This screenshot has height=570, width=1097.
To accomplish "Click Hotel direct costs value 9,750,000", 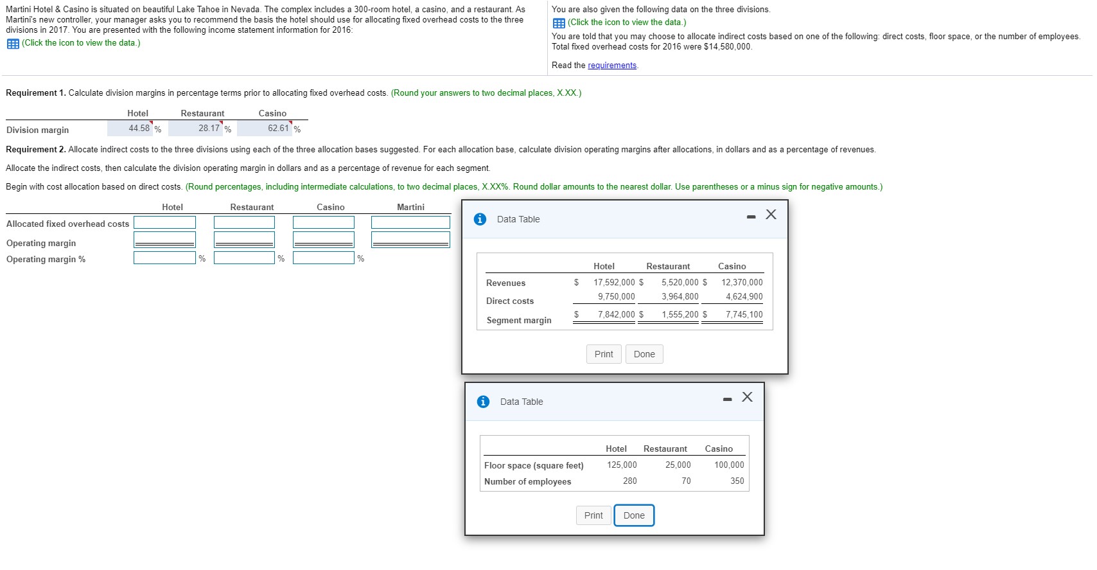I will 616,297.
